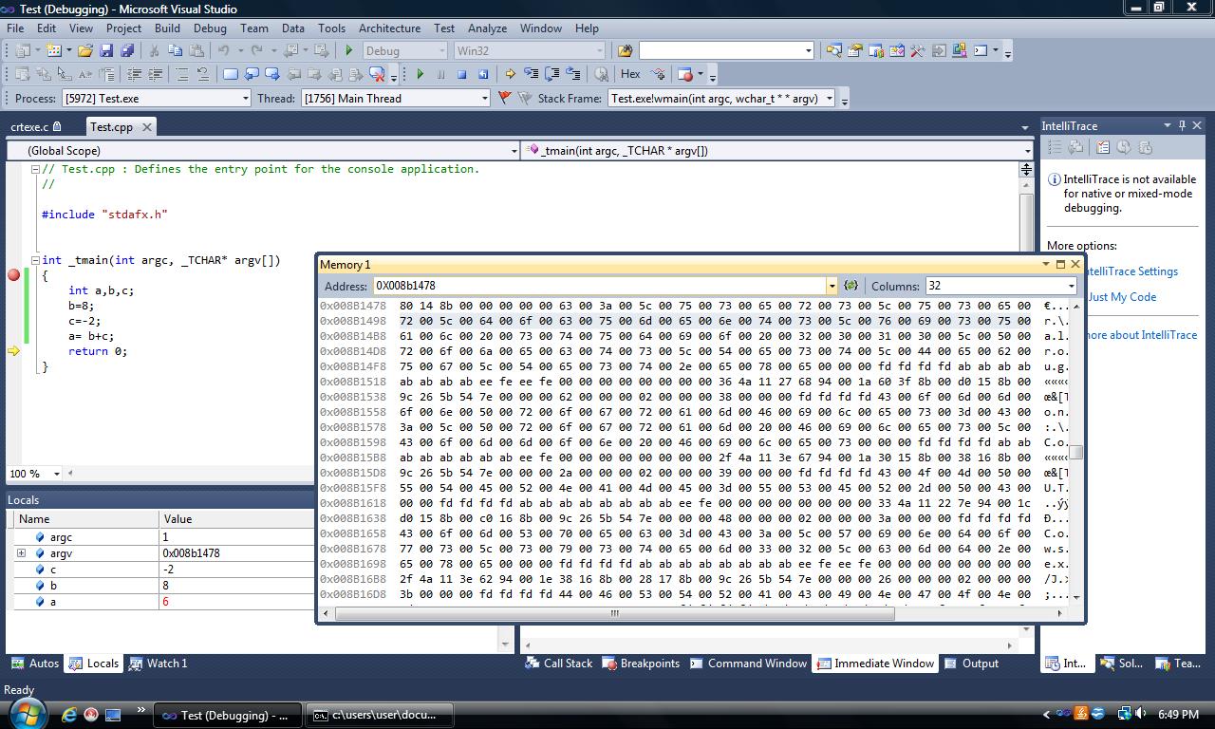
Task: Save Test.cpp using the Save icon
Action: 106,50
